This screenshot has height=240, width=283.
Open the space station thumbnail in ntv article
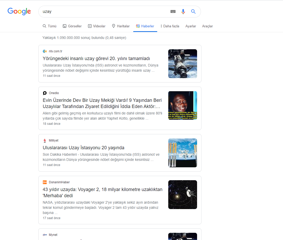183,64
